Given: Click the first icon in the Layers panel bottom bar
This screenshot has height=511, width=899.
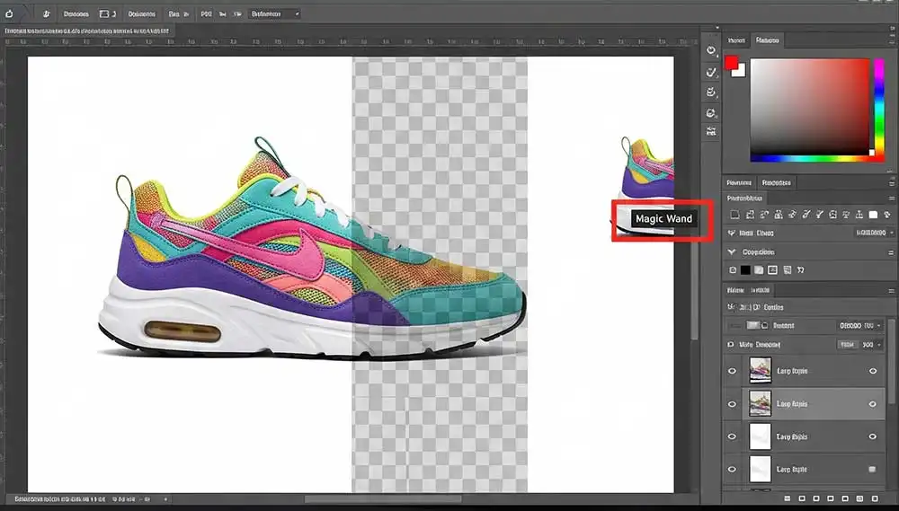Looking at the screenshot, I should tap(788, 499).
